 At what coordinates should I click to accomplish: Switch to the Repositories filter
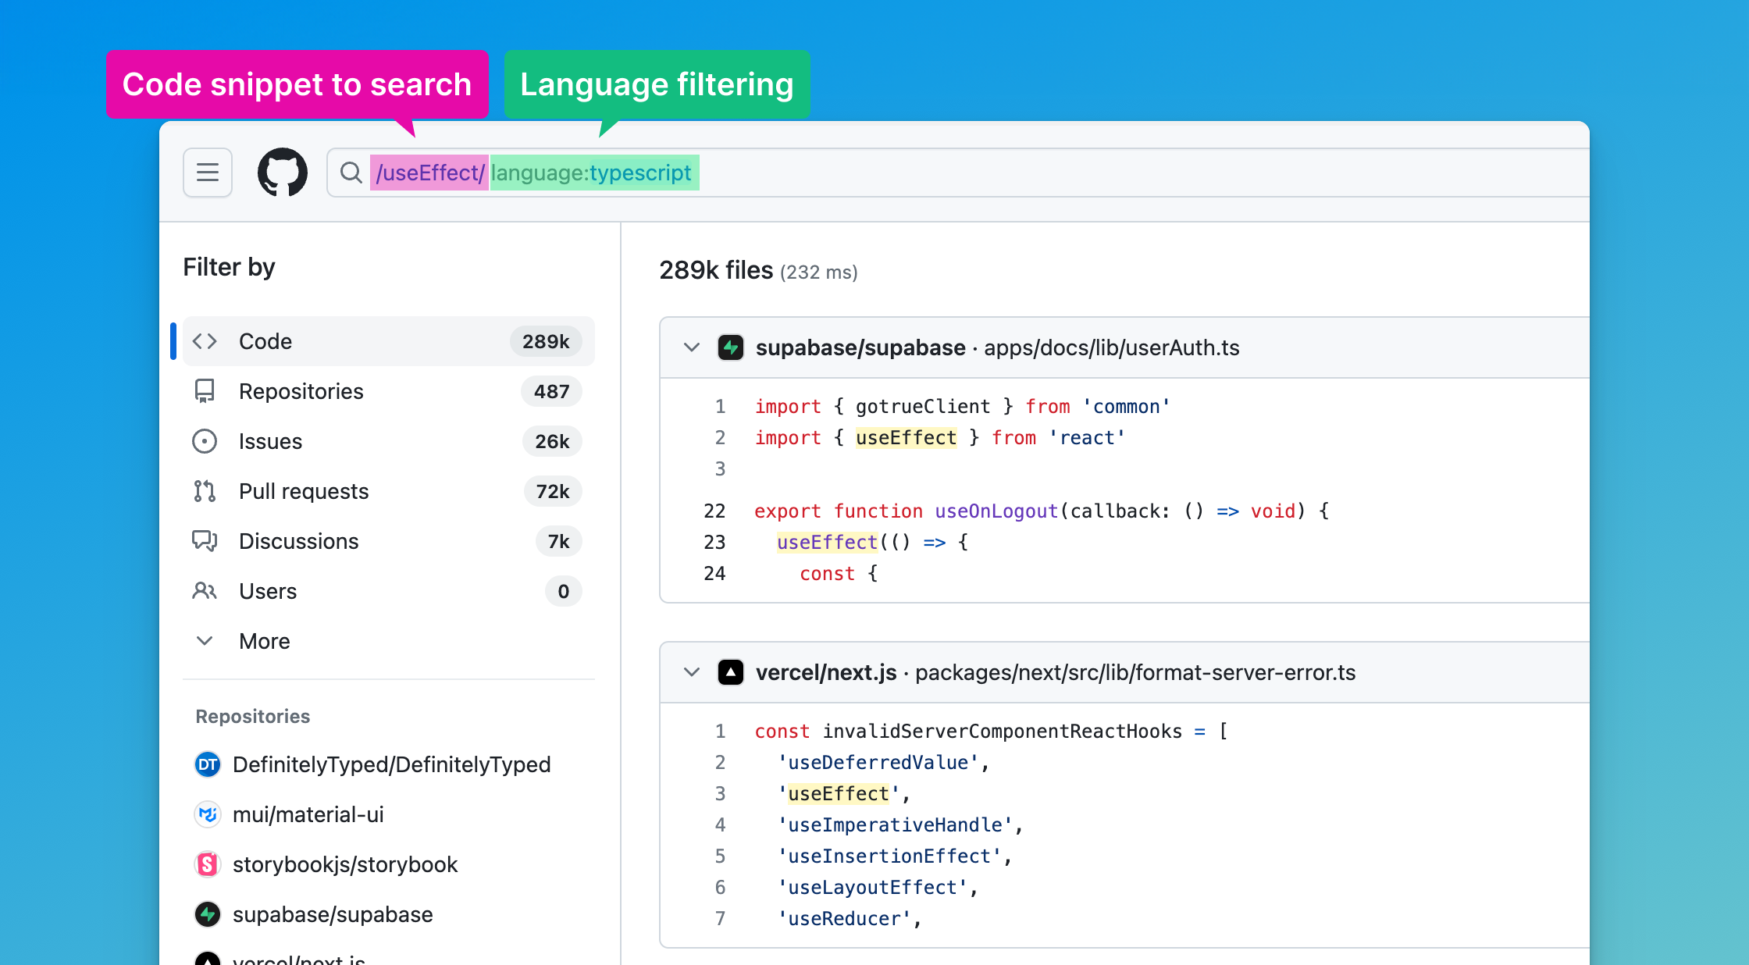tap(301, 391)
